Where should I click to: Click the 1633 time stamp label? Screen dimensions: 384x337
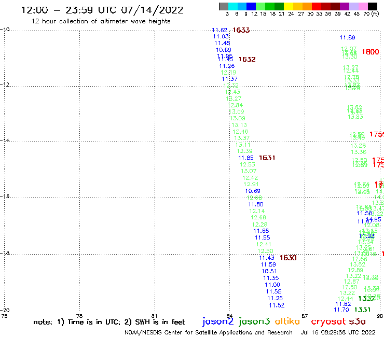[241, 30]
